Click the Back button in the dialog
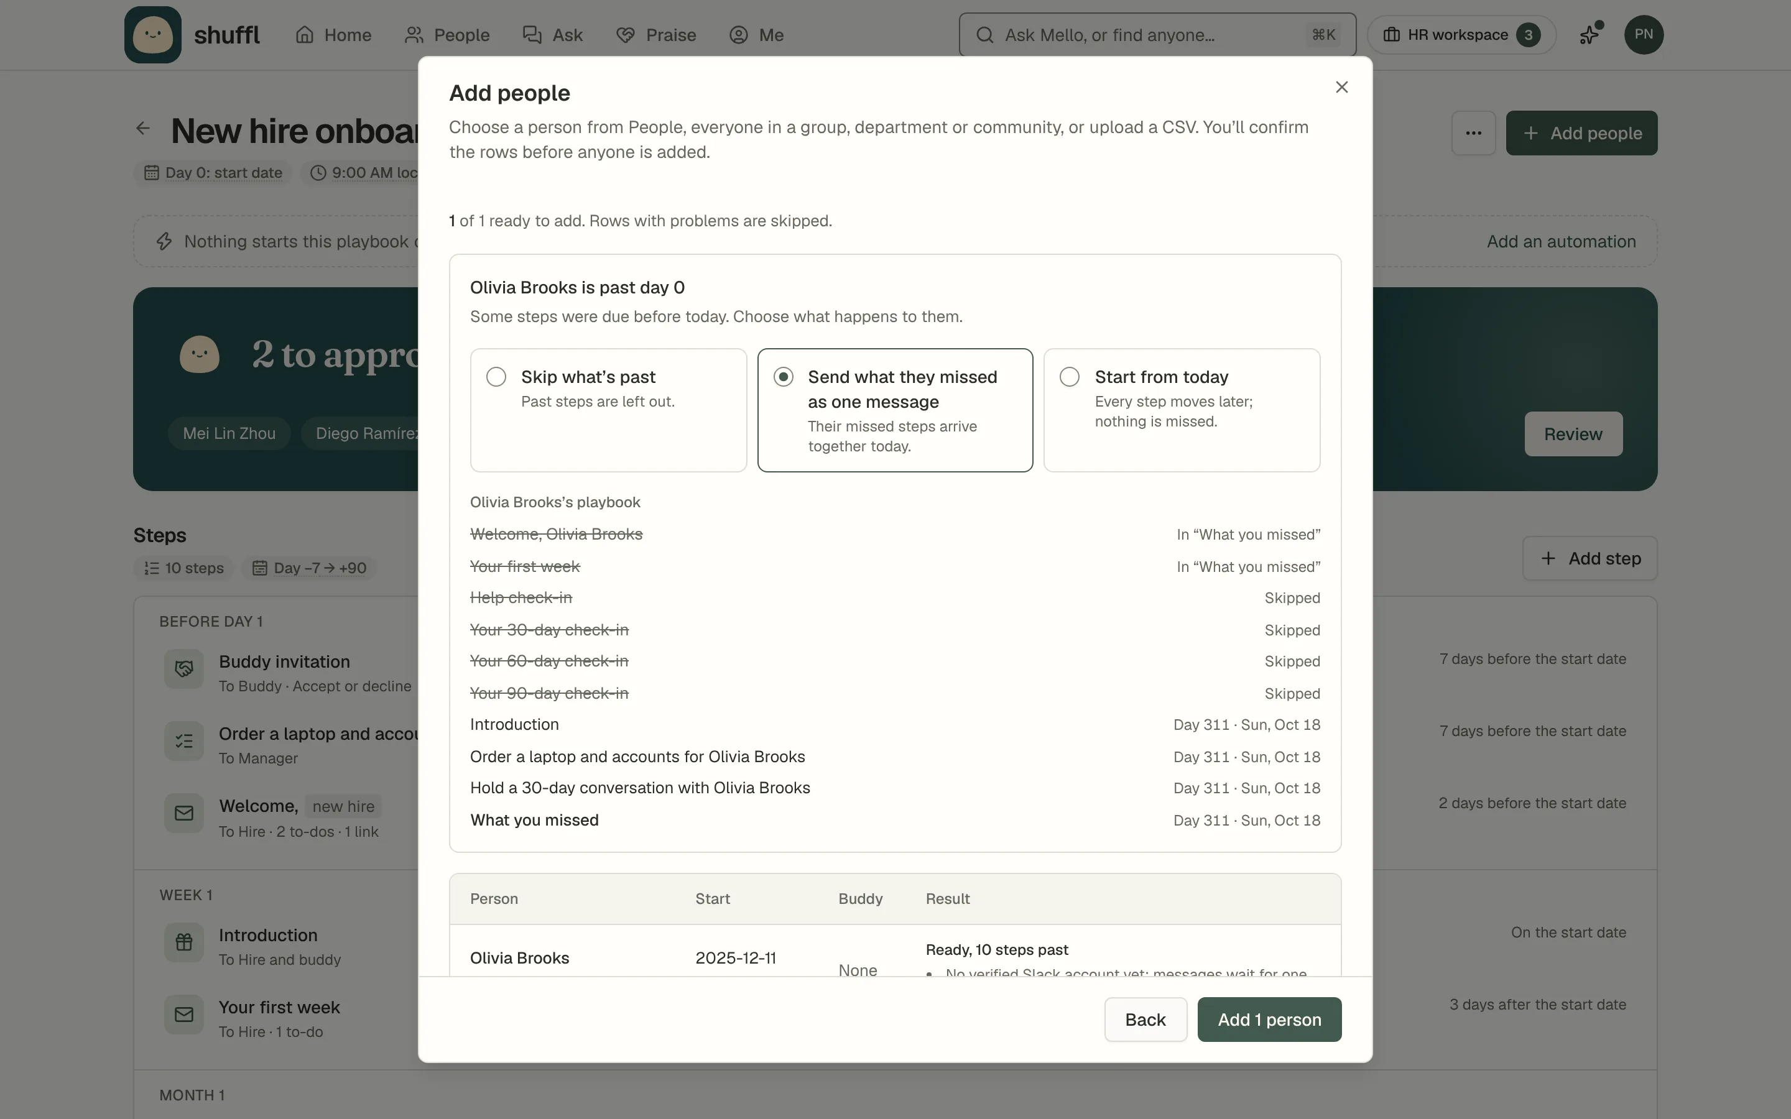 pos(1145,1019)
